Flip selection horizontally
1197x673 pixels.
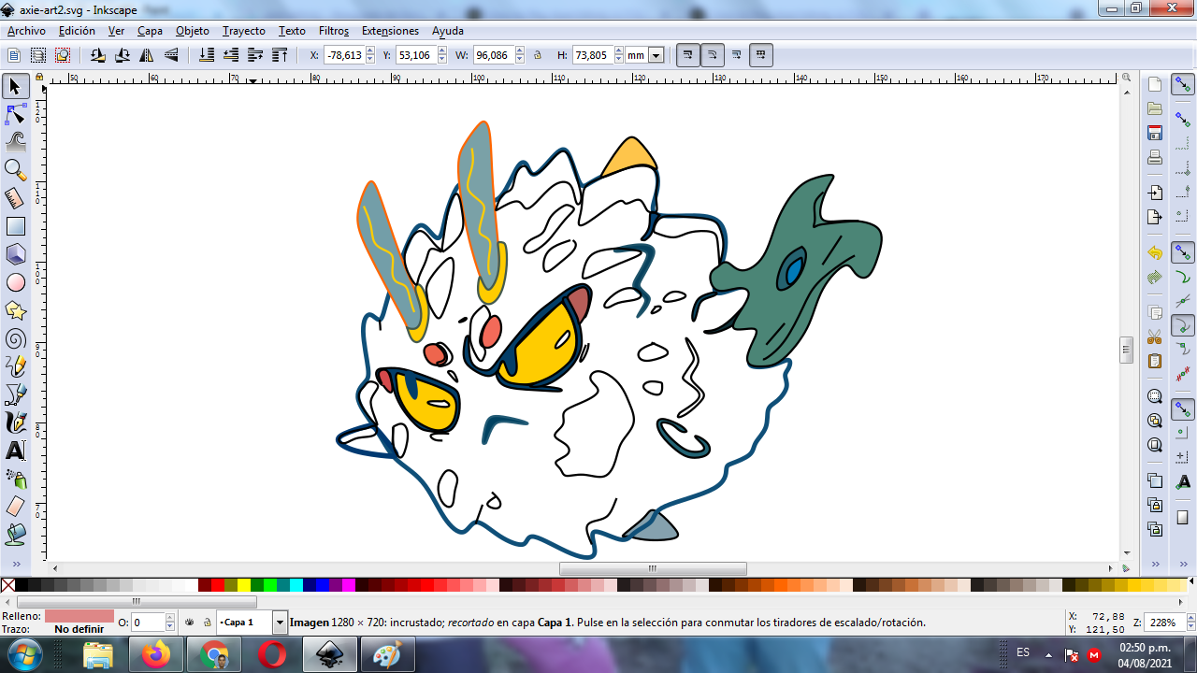coord(147,55)
